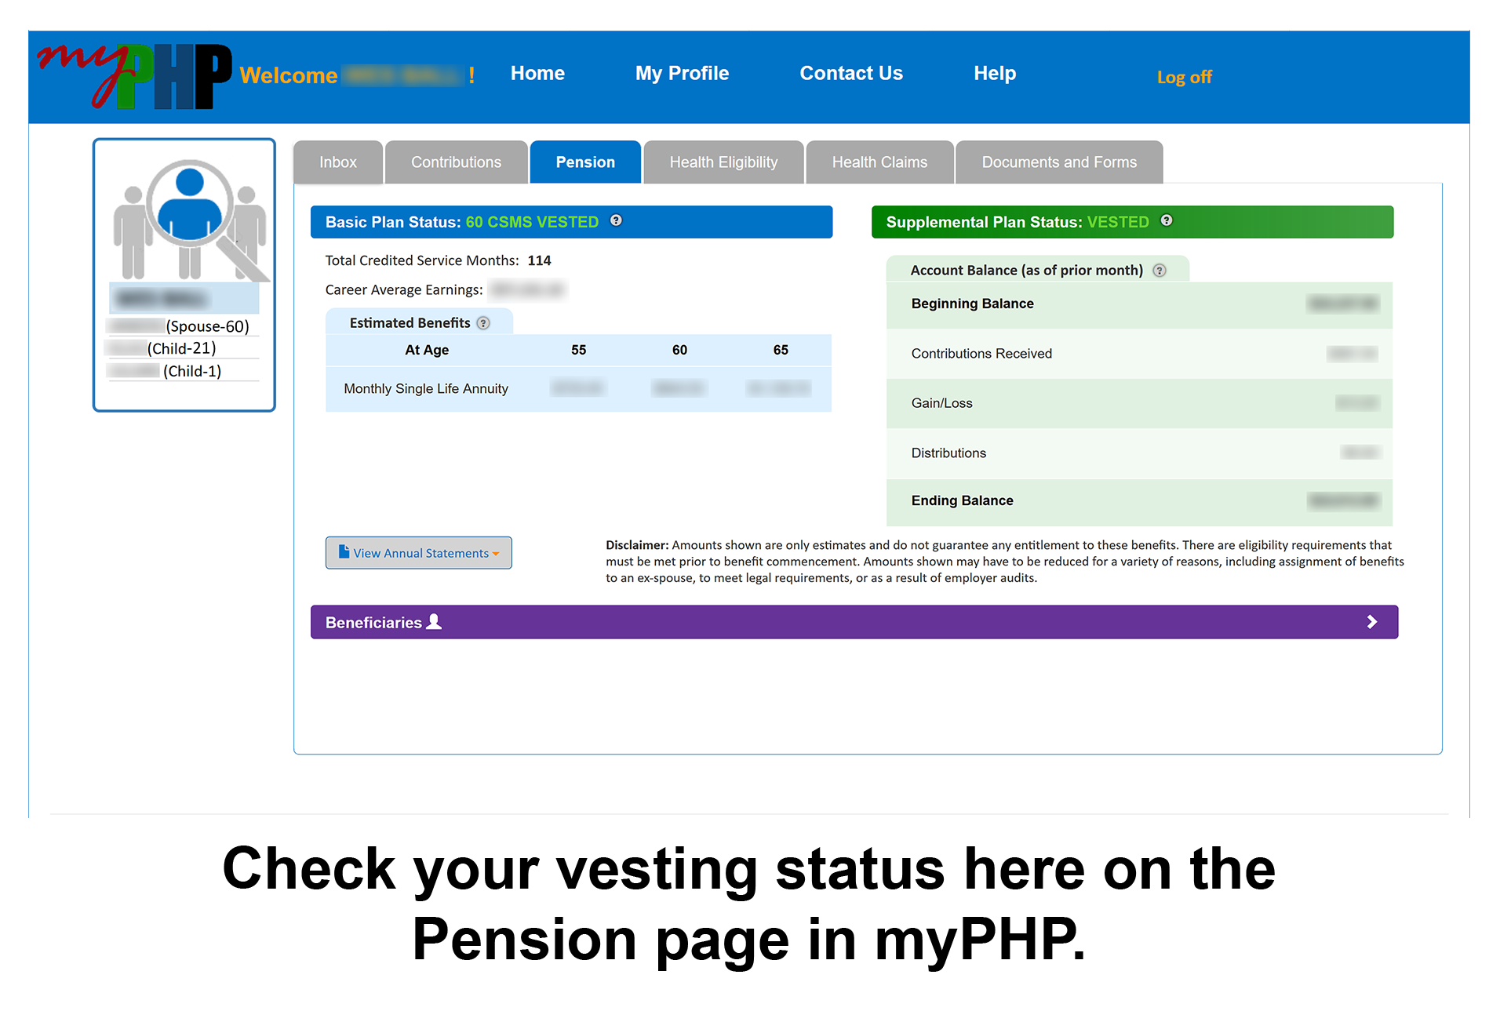Click document icon on View Annual Statements
This screenshot has height=1011, width=1500.
coord(344,552)
